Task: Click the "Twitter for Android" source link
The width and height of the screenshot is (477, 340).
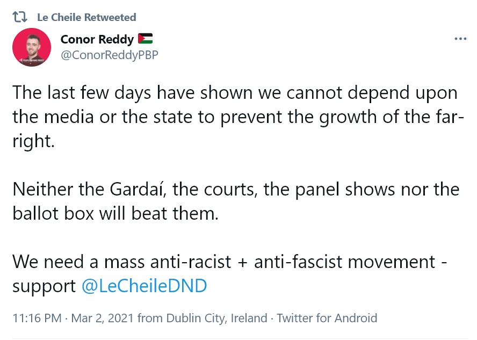Action: 327,318
